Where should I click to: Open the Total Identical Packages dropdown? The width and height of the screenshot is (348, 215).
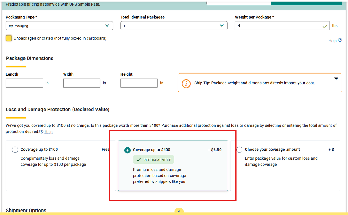(x=174, y=26)
